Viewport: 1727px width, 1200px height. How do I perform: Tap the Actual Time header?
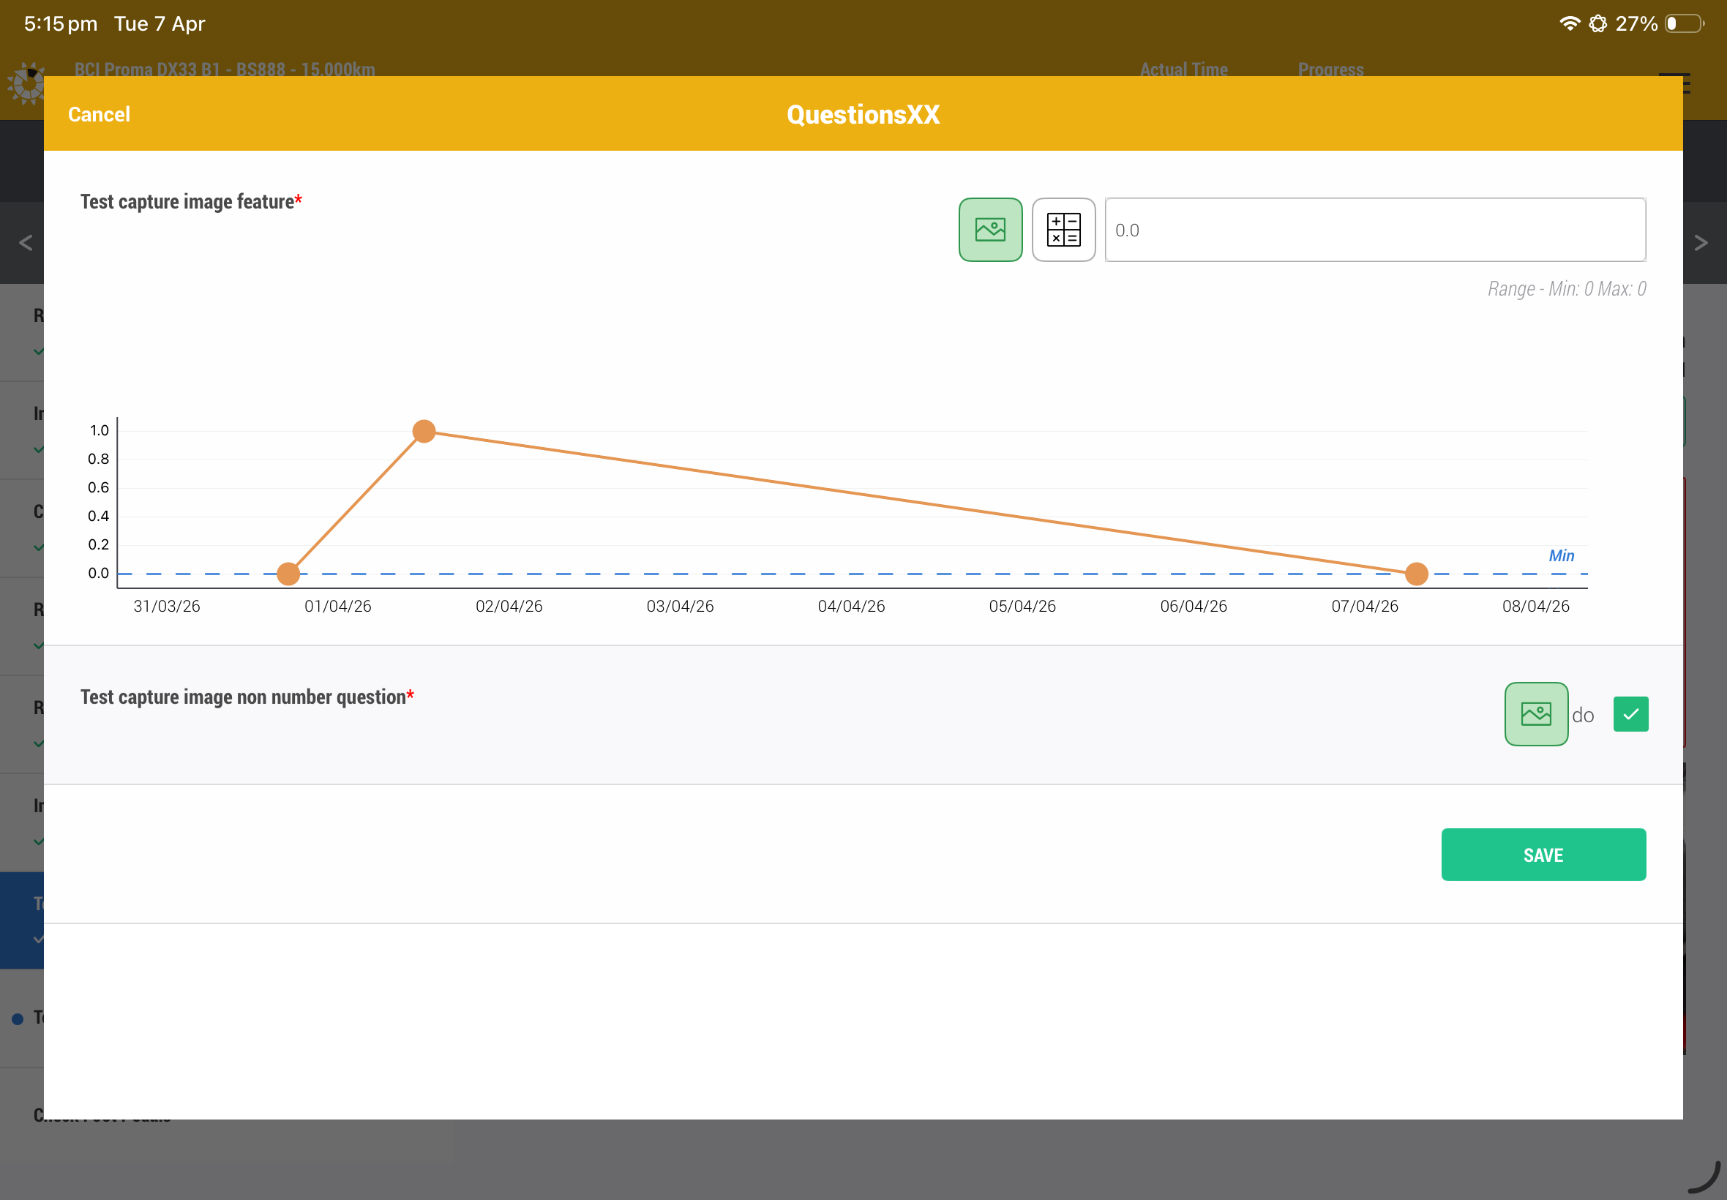click(1183, 70)
